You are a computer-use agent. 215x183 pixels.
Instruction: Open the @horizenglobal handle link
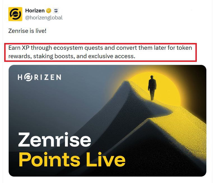44,18
